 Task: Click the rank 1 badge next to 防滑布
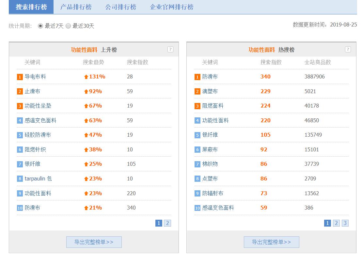[197, 77]
